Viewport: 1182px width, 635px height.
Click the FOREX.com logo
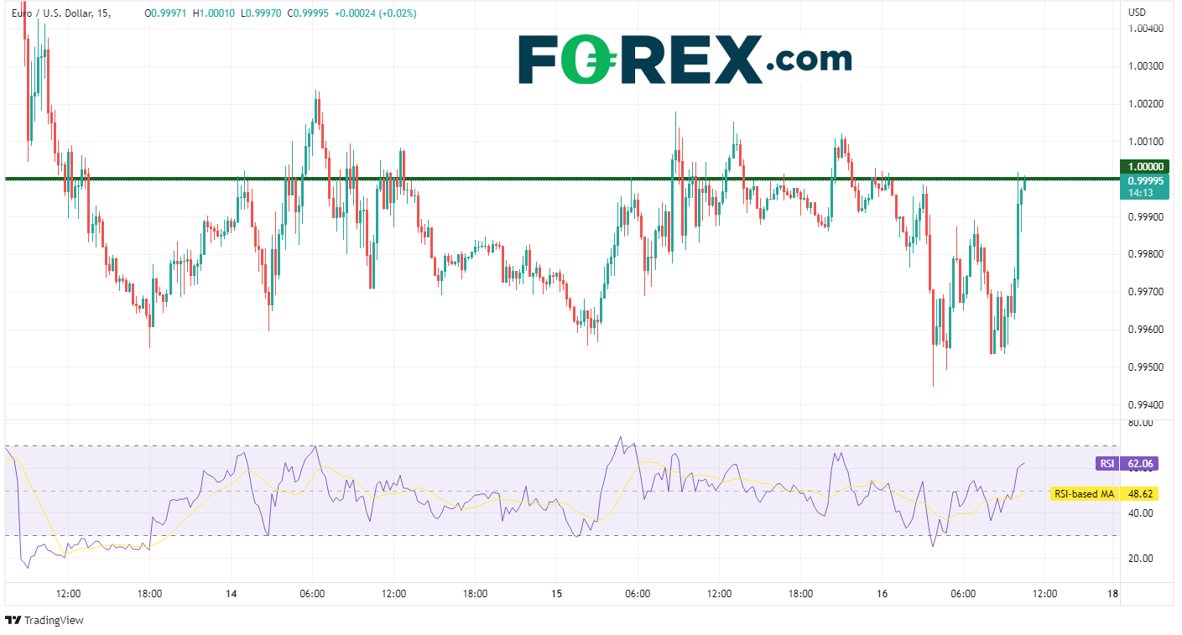[x=684, y=59]
